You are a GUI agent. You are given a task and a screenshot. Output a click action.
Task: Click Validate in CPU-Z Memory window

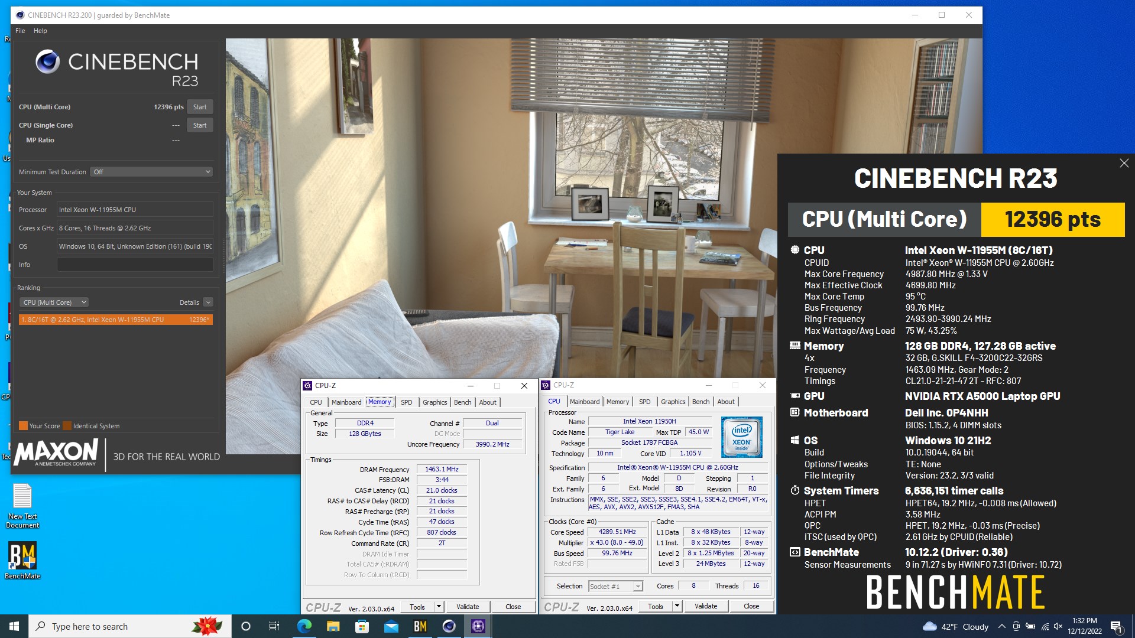click(x=468, y=607)
